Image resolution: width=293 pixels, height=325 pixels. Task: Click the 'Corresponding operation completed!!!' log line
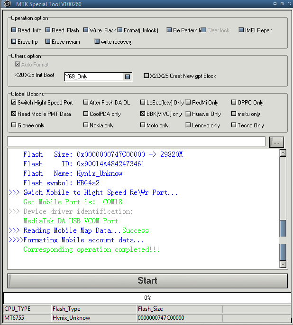click(92, 249)
